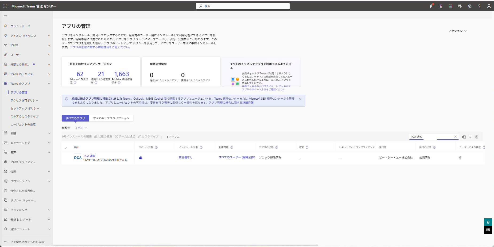The width and height of the screenshot is (494, 247).
Task: Open セットアップ ポリシー in sidebar
Action: pos(25,108)
